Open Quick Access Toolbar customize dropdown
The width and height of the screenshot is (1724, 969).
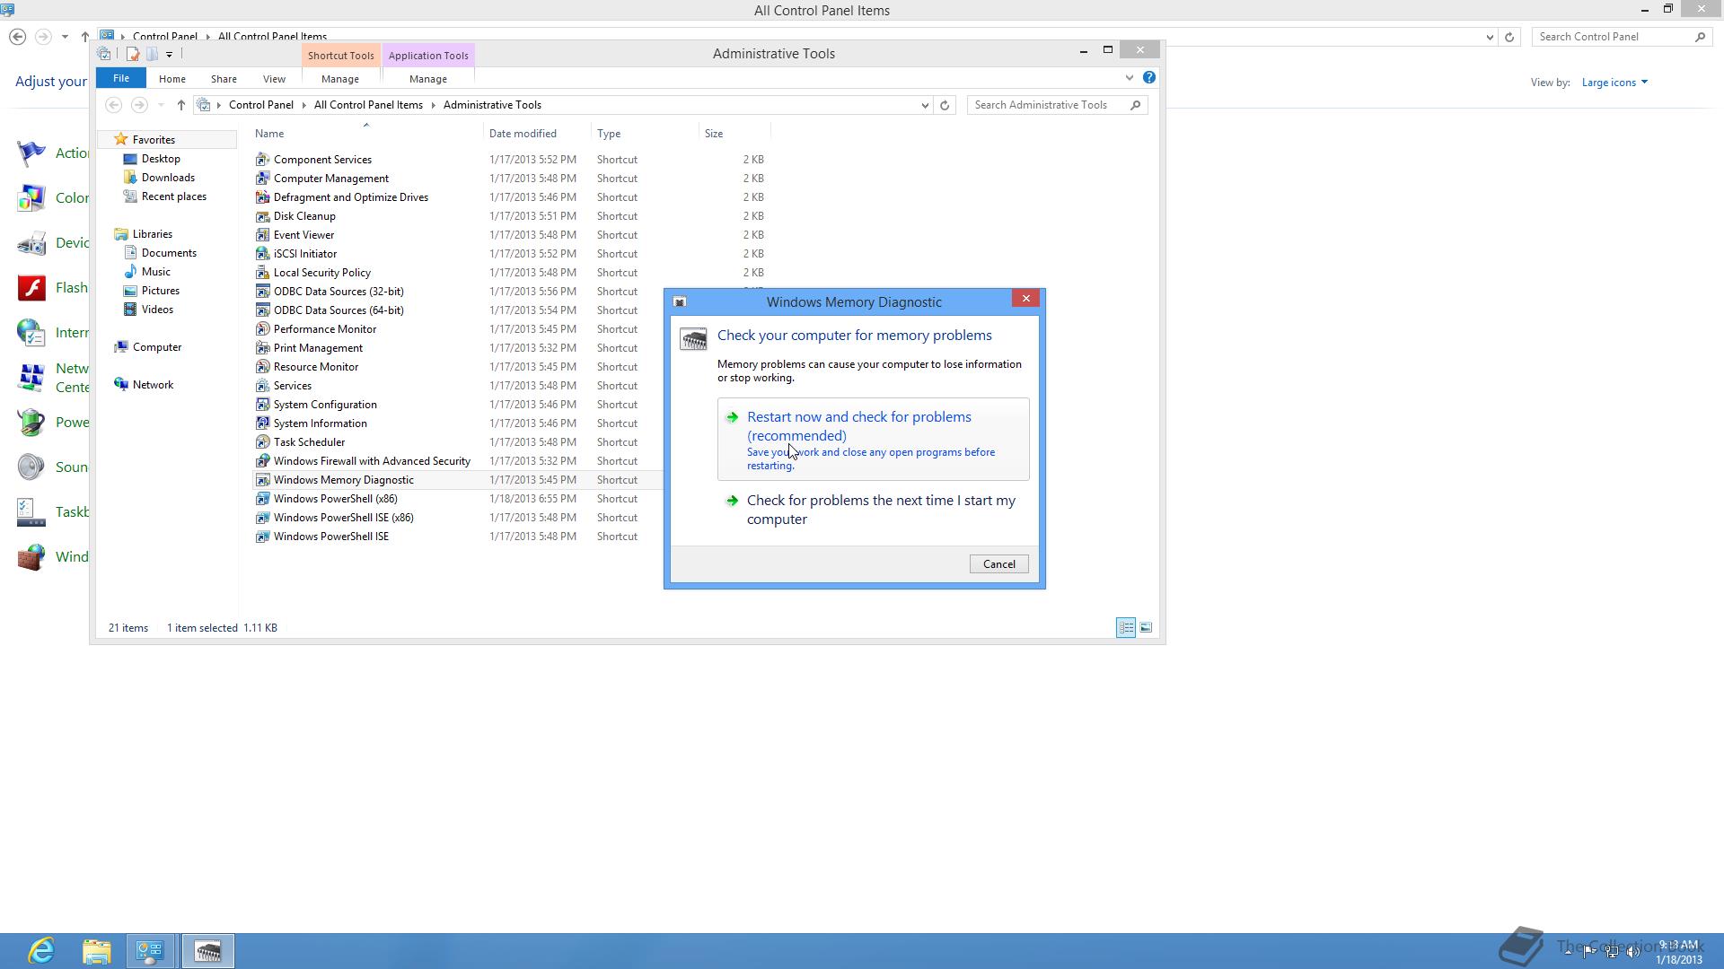tap(169, 55)
